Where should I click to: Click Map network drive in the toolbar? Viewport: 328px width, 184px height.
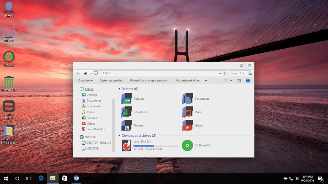point(187,80)
